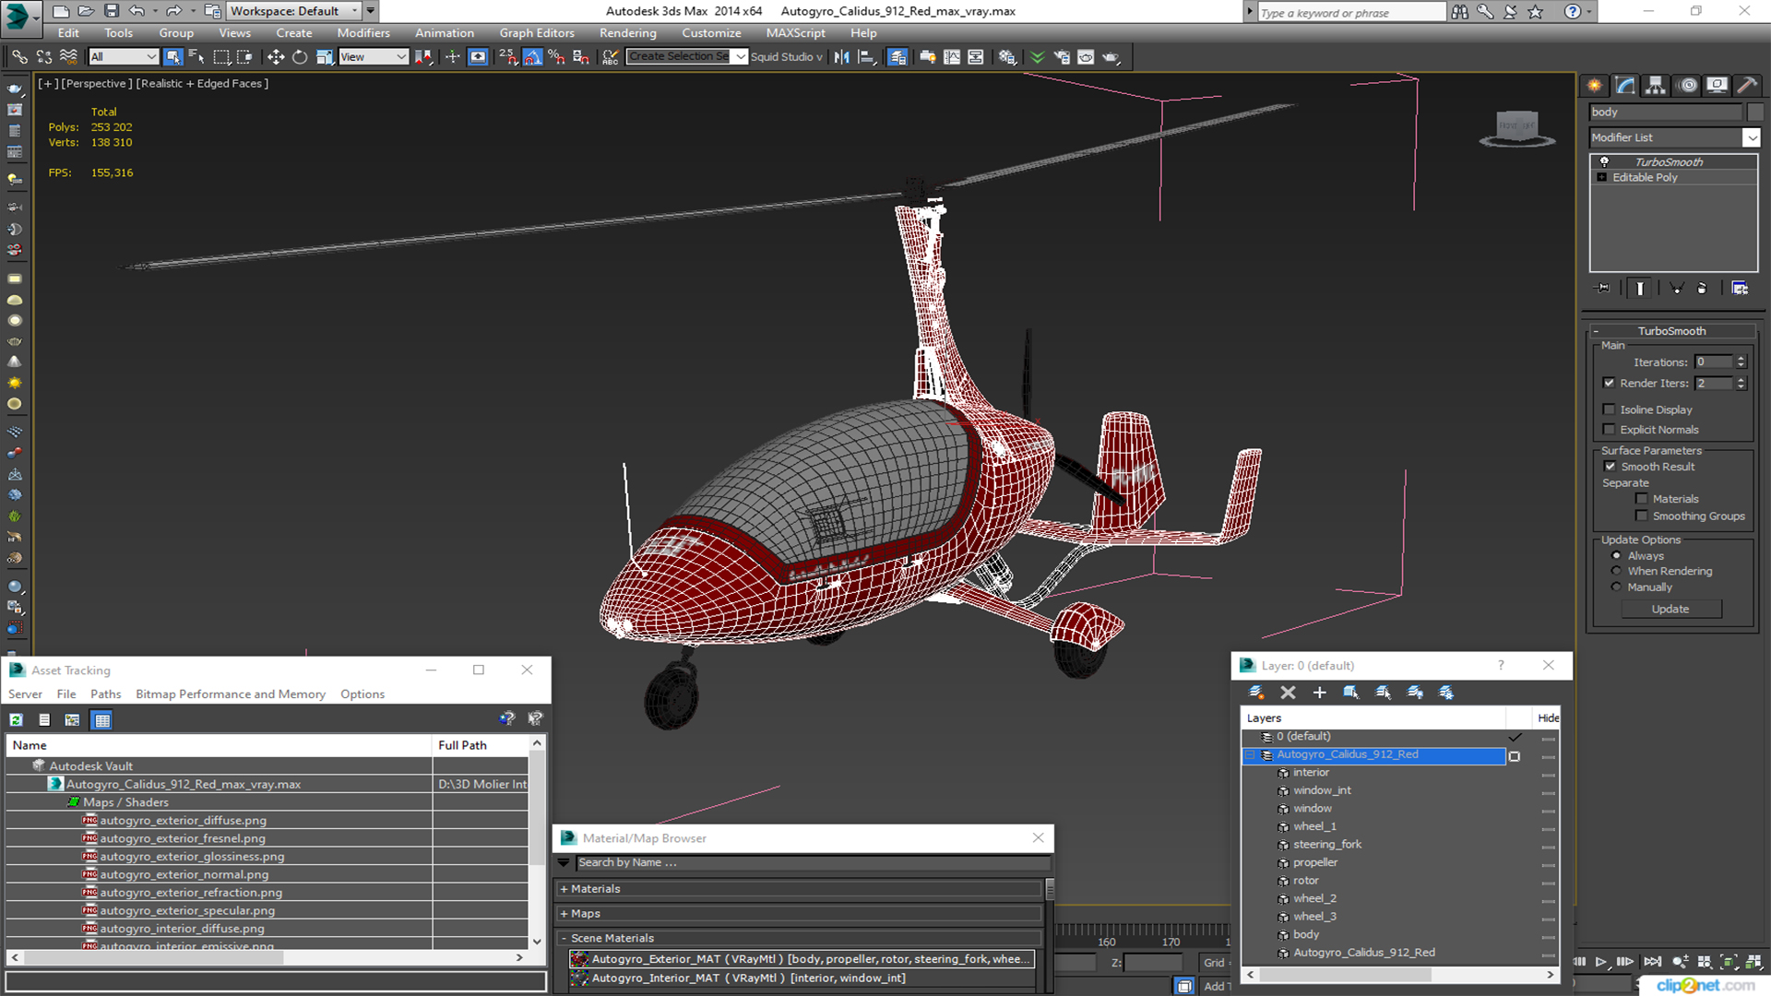Open the Material Editor toolbar icon
This screenshot has height=996, width=1771.
[x=1006, y=57]
